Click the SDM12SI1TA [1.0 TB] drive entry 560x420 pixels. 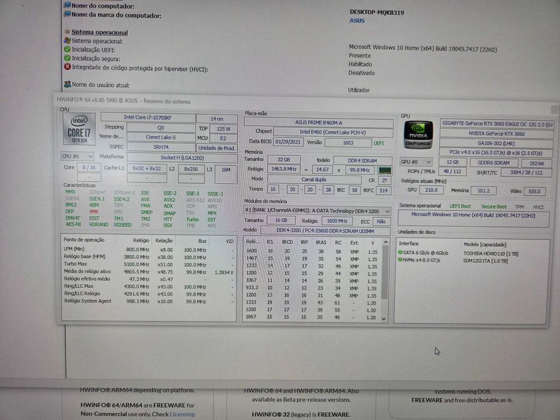tap(486, 261)
